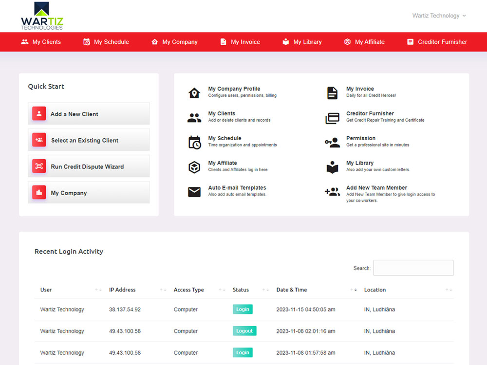The image size is (487, 365).
Task: Choose Select an Existing Client
Action: click(89, 140)
